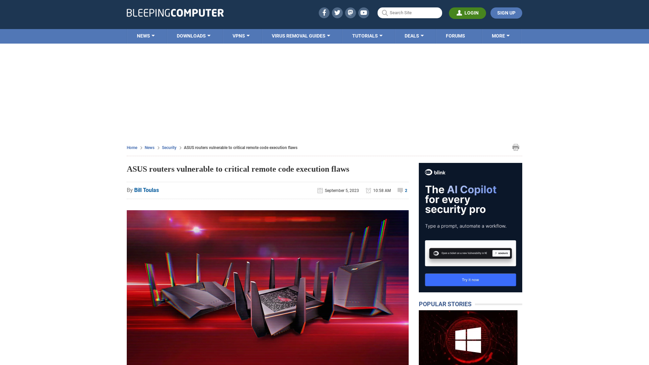The width and height of the screenshot is (649, 365).
Task: Click the login user account icon
Action: point(459,13)
